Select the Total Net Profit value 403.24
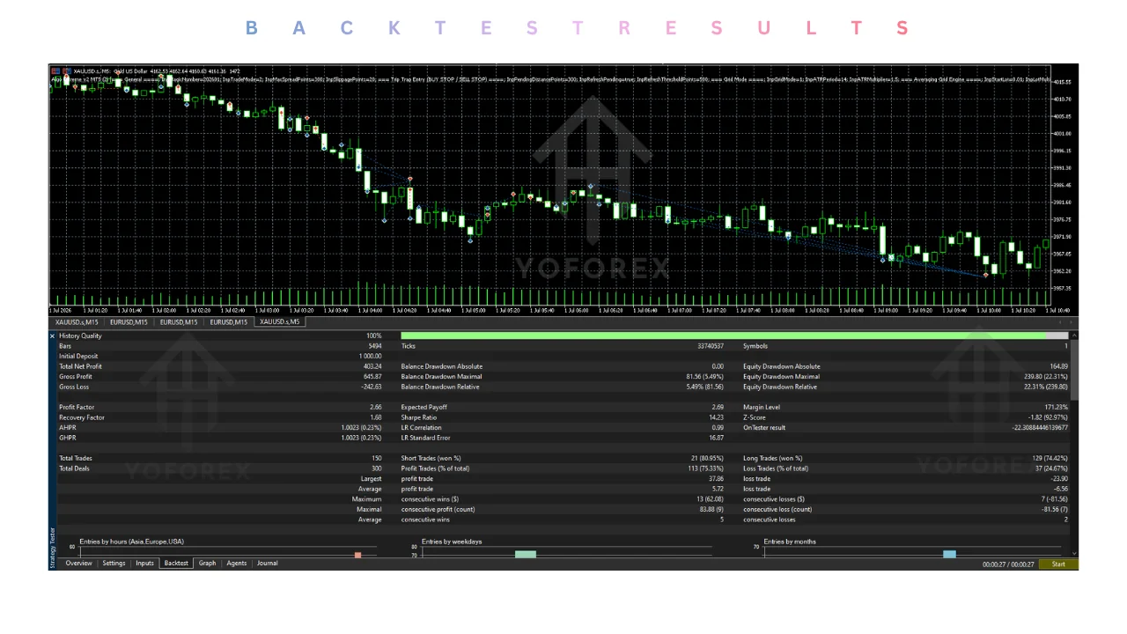The height and width of the screenshot is (634, 1127). (x=372, y=366)
